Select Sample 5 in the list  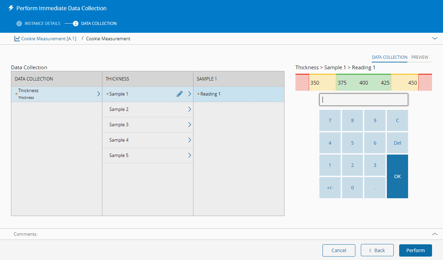[119, 156]
